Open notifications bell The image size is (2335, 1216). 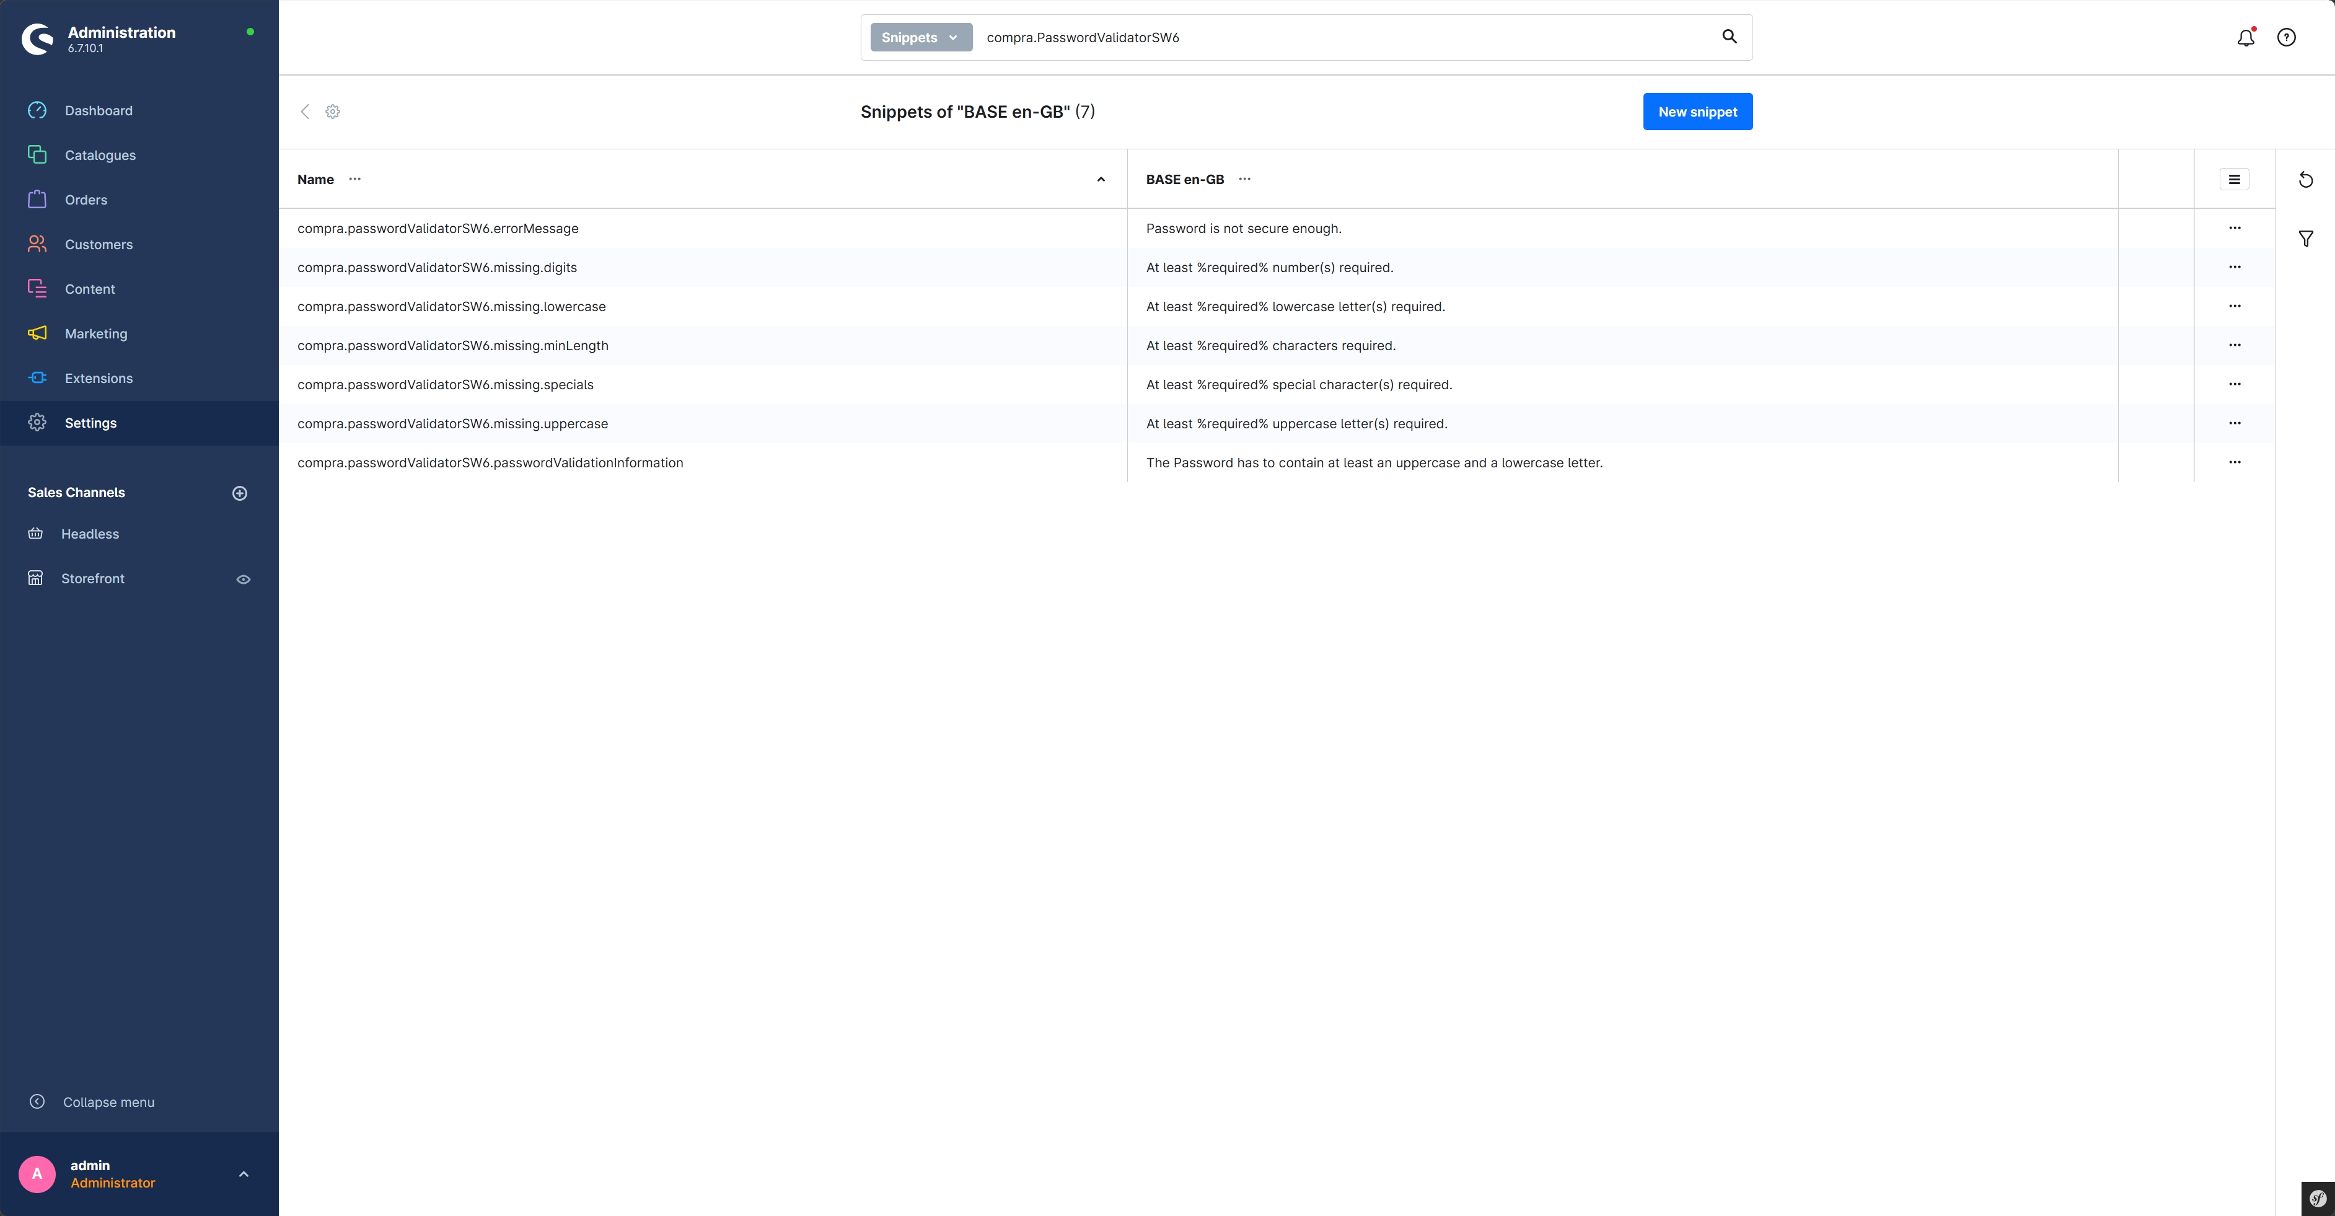coord(2245,38)
